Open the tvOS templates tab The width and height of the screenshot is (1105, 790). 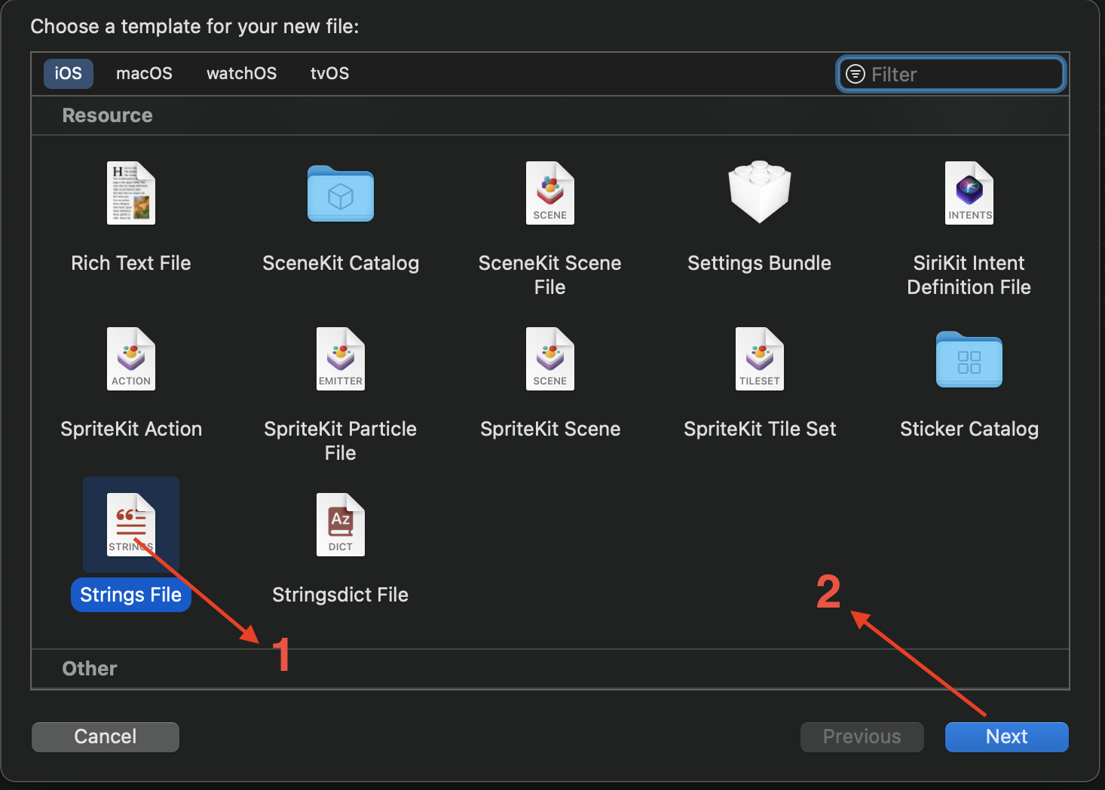click(x=329, y=74)
